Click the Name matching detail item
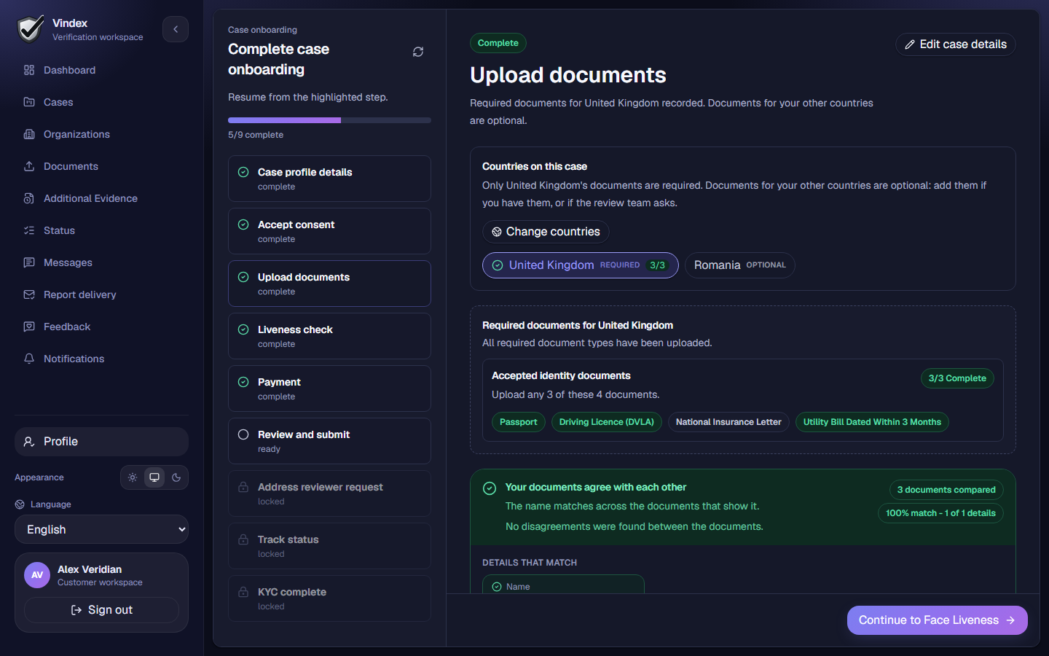This screenshot has width=1049, height=656. click(x=563, y=585)
